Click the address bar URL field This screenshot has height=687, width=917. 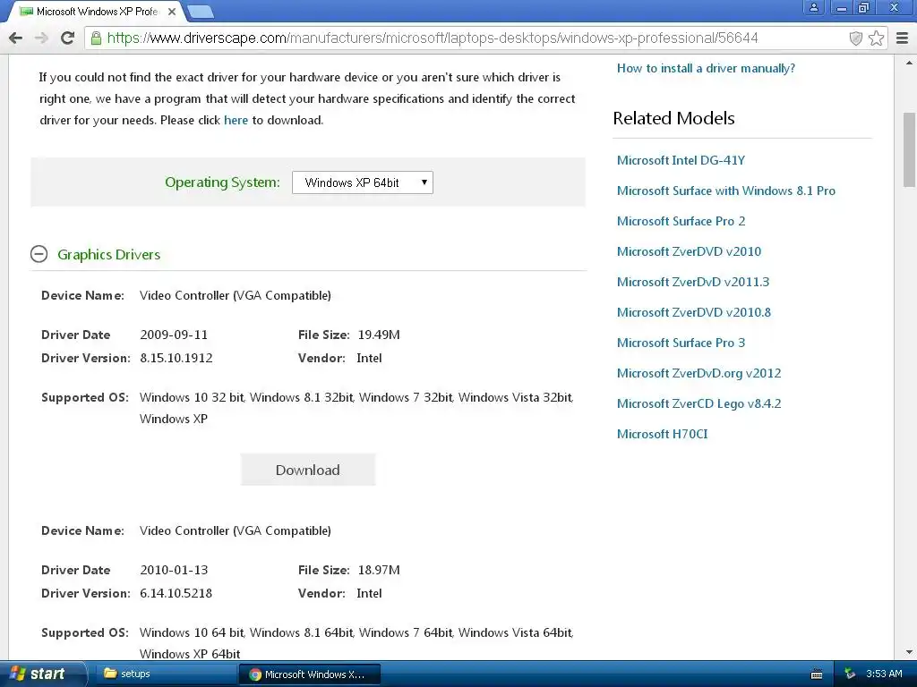pyautogui.click(x=433, y=38)
